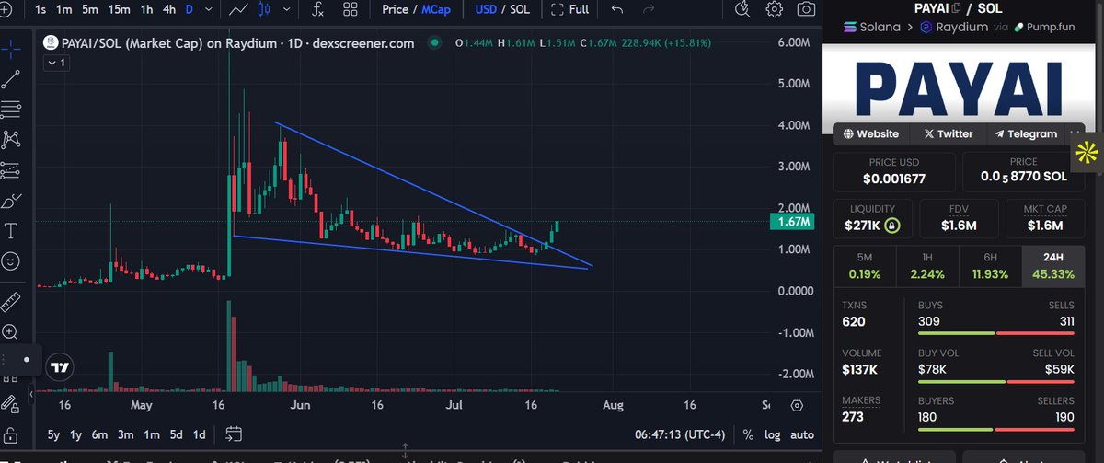Open the PAYAI Website link

870,133
